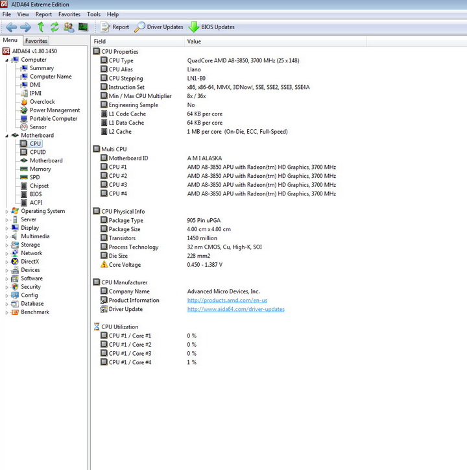Click the Software icon in tree

tap(15, 278)
